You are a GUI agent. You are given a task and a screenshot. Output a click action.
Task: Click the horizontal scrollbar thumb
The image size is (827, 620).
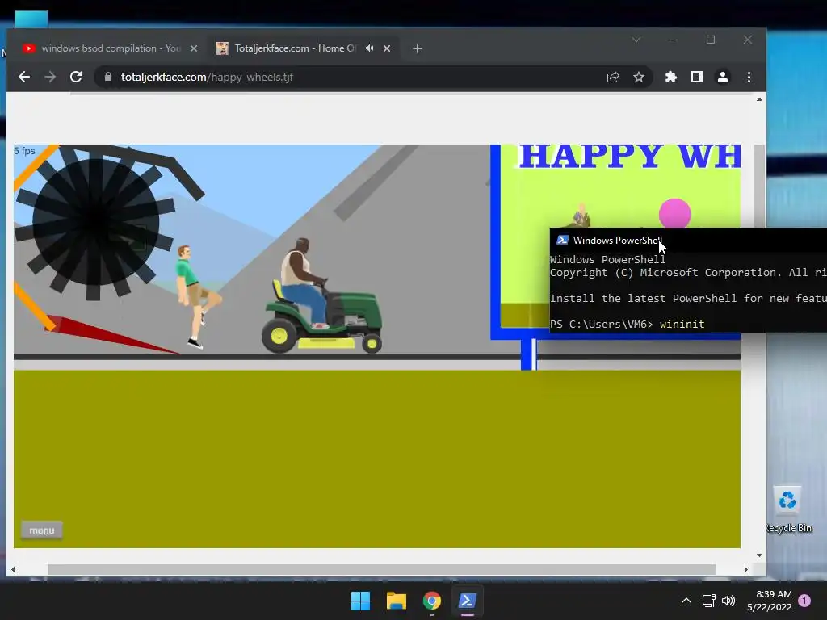(x=381, y=569)
